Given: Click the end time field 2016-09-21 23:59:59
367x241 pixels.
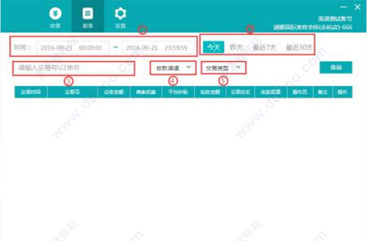Looking at the screenshot, I should coord(158,48).
